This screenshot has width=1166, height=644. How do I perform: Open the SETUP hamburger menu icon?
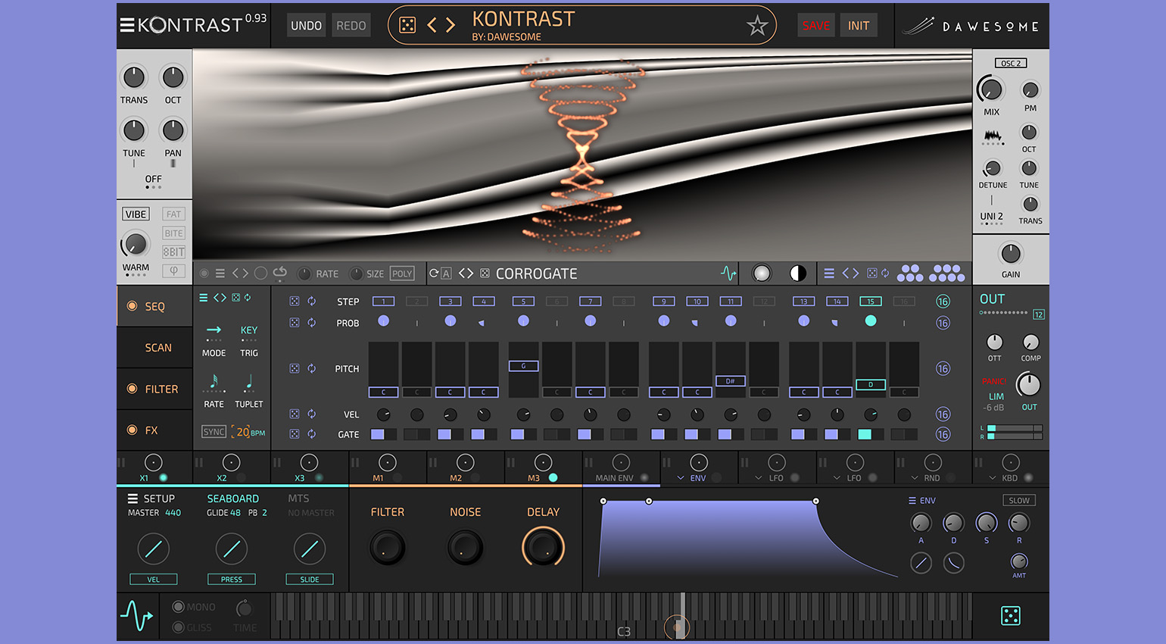tap(132, 499)
